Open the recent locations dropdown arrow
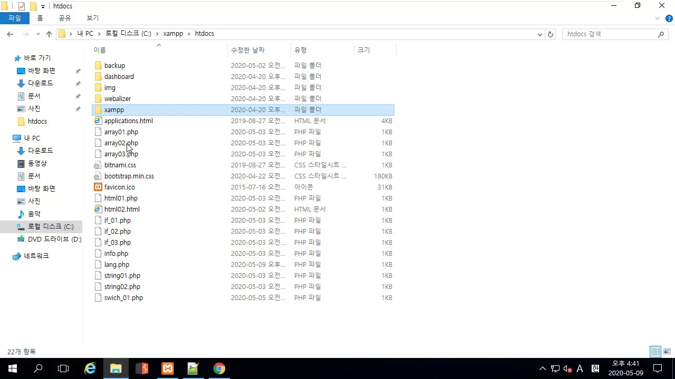675x379 pixels. coord(38,34)
